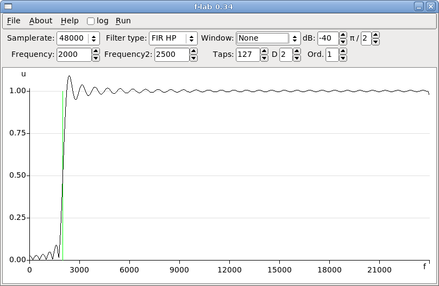Click the π divisor input field
This screenshot has width=439, height=286.
click(366, 38)
